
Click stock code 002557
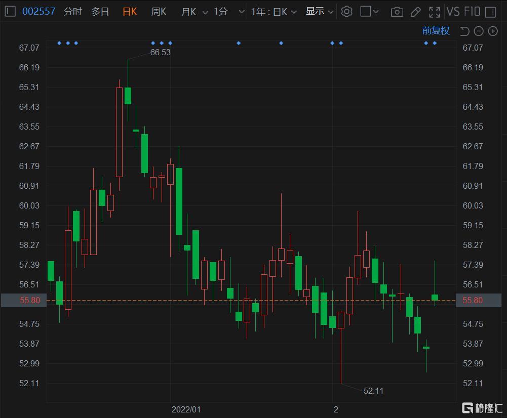[x=39, y=12]
